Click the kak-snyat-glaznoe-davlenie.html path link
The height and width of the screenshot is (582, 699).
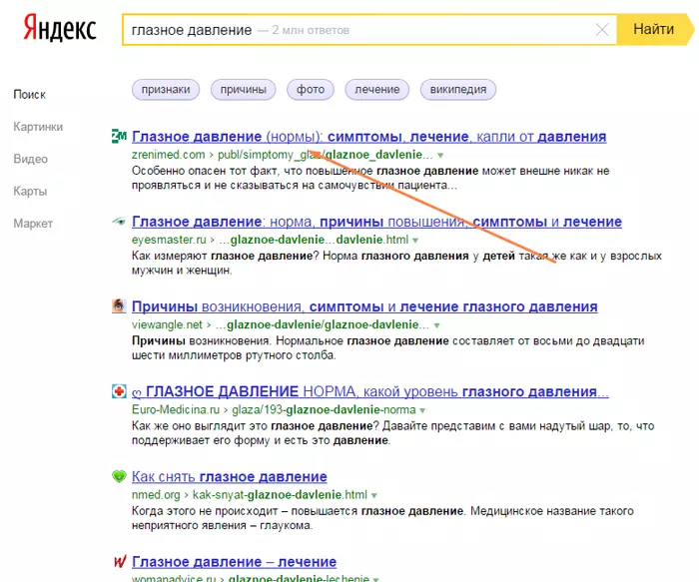pos(280,495)
